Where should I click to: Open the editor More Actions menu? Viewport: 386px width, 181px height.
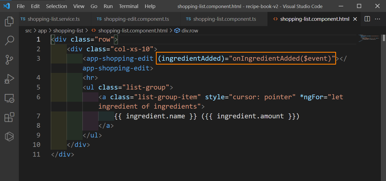pyautogui.click(x=377, y=19)
